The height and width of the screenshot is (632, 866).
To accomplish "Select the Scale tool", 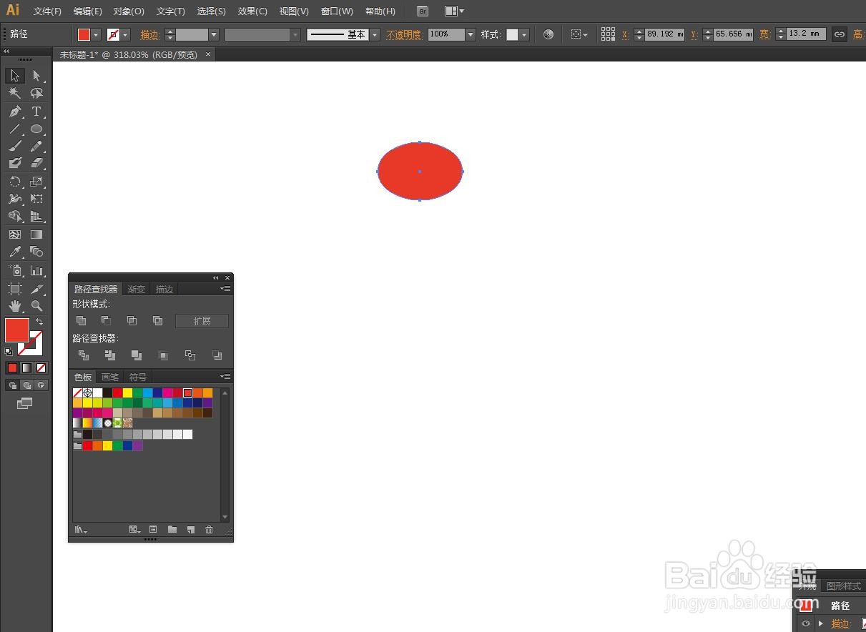I will coord(36,182).
